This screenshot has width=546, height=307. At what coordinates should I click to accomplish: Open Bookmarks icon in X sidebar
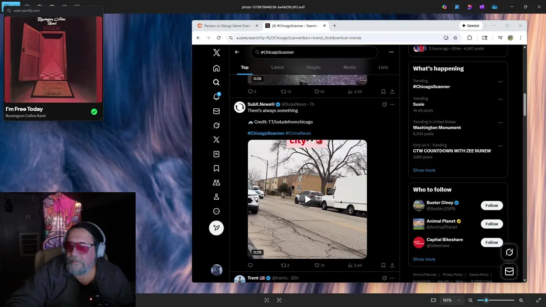click(x=216, y=168)
